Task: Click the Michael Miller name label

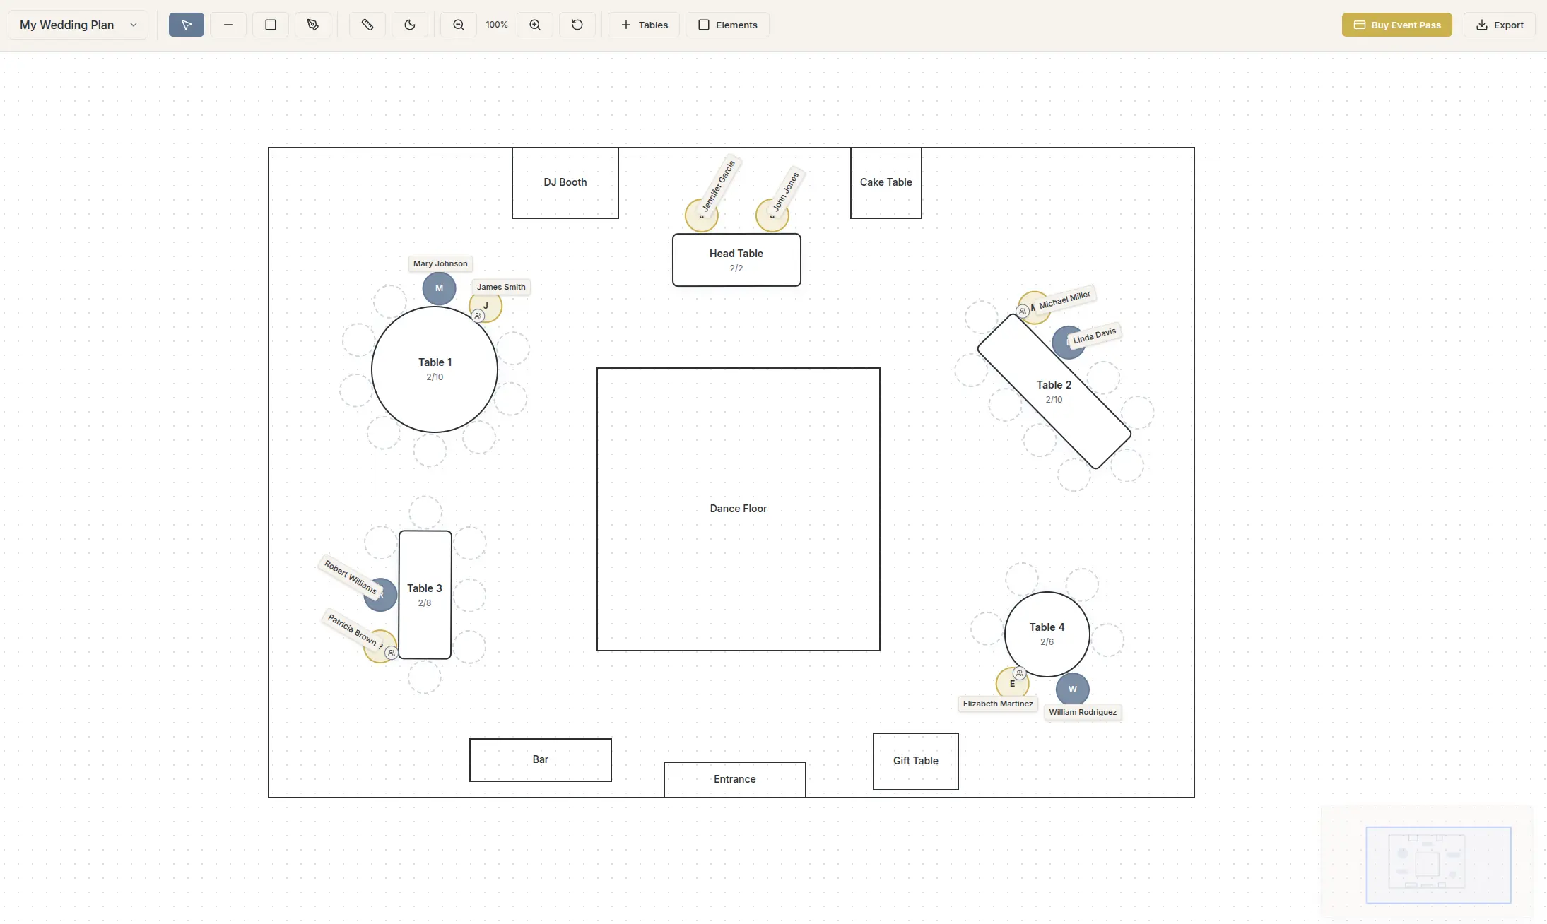Action: [1064, 300]
